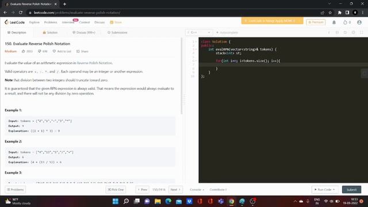The width and height of the screenshot is (368, 207).
Task: Open top navigation Discuss link
Action: pyautogui.click(x=99, y=22)
